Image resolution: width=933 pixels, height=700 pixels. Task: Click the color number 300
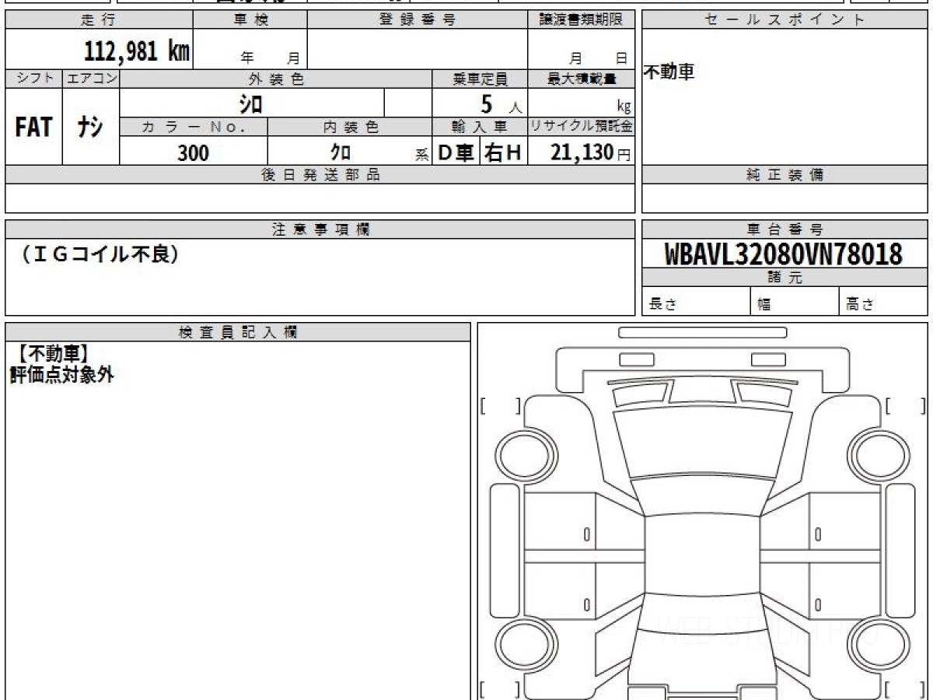(193, 153)
